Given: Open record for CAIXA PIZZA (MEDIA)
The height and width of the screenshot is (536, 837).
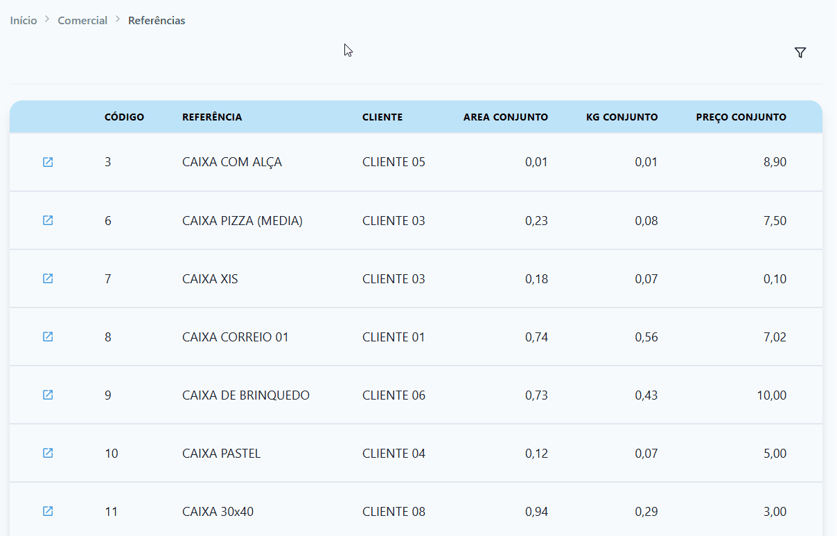Looking at the screenshot, I should (48, 220).
